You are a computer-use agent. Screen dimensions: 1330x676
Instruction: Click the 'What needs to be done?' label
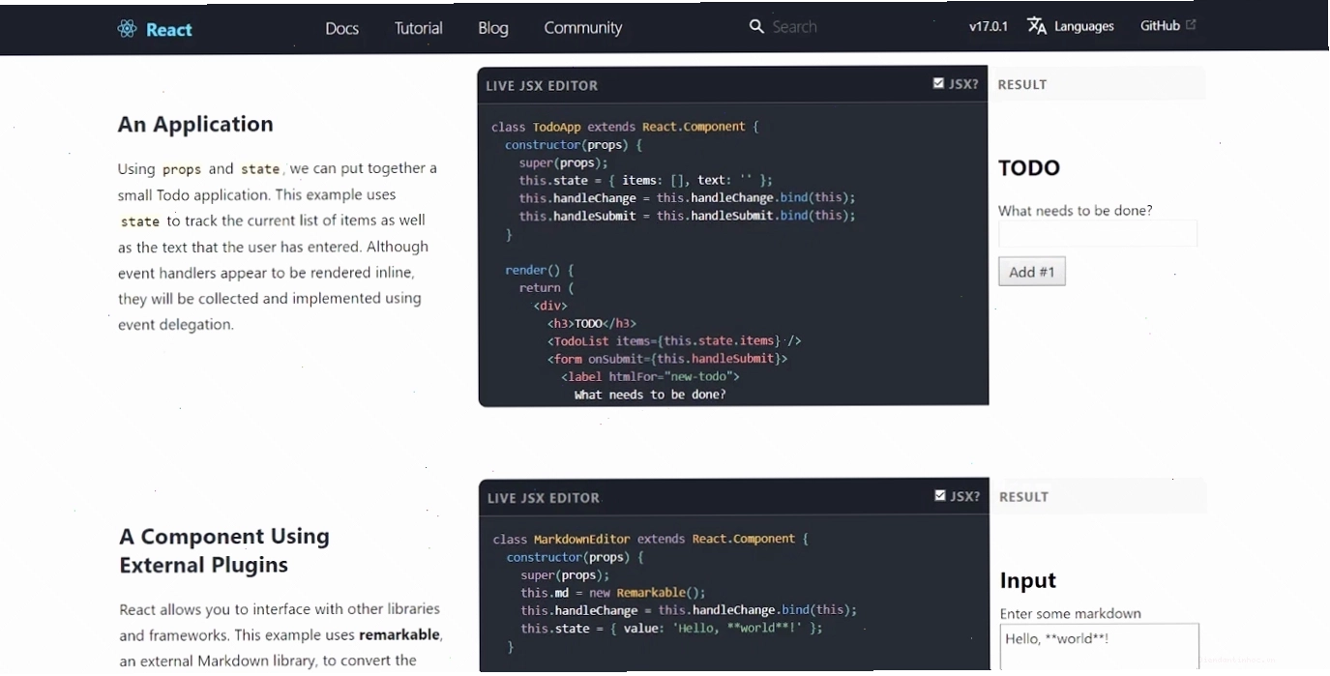pyautogui.click(x=1076, y=210)
